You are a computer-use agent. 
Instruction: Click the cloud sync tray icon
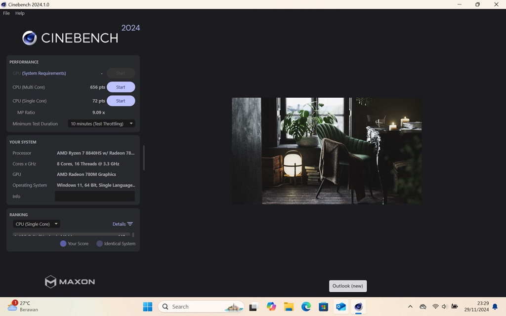423,307
